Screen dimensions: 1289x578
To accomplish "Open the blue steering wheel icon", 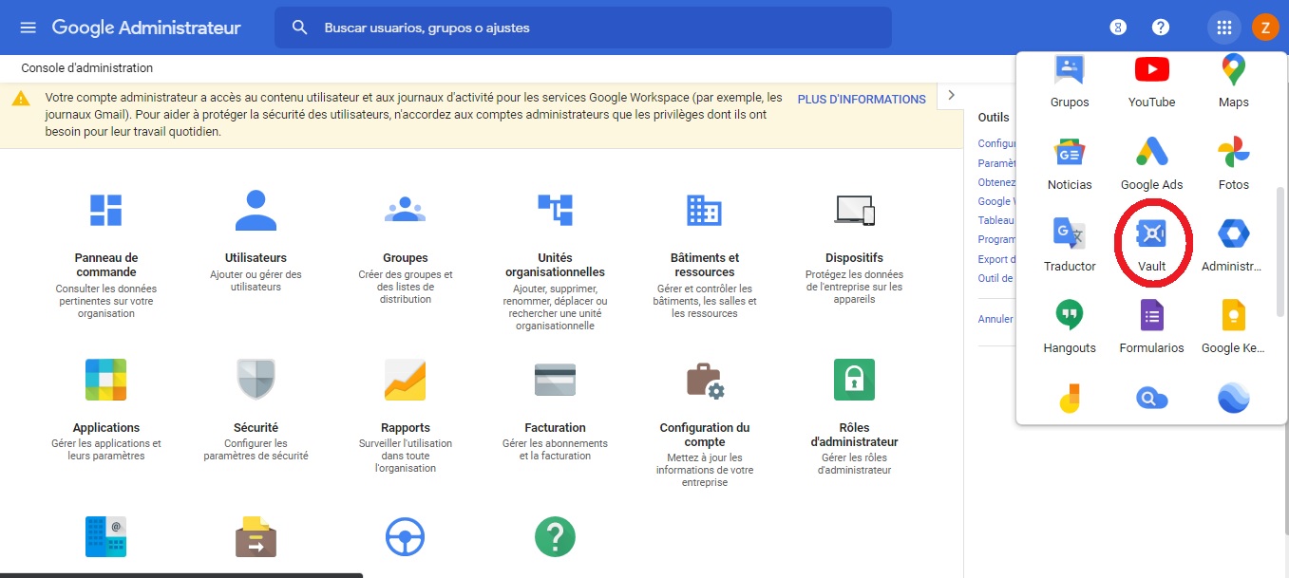I will (406, 537).
